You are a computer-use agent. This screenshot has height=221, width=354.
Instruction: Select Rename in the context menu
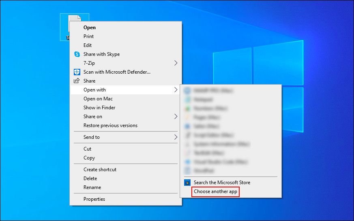tap(126, 187)
